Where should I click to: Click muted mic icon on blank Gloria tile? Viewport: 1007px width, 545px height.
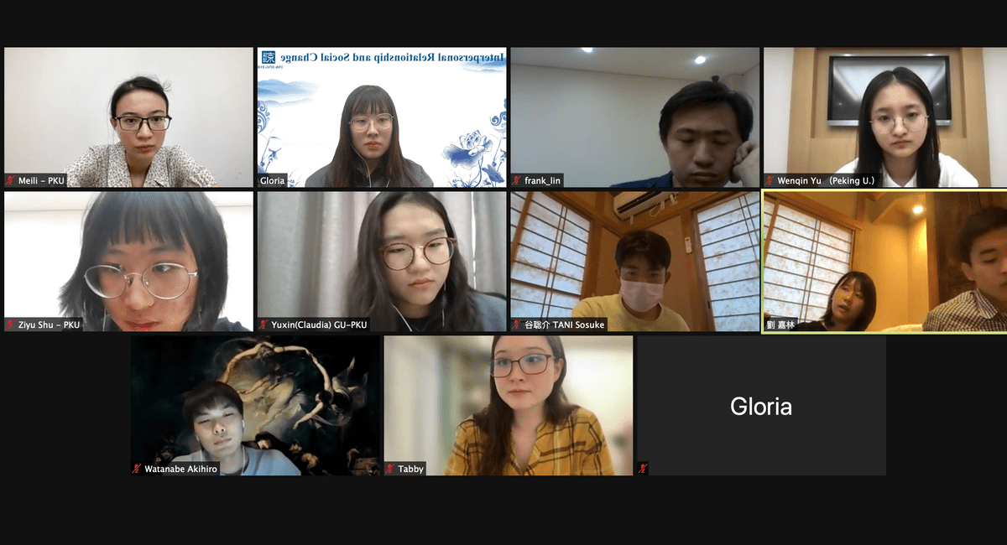coord(644,469)
